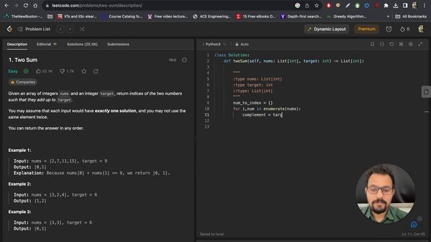Click the green solved checkmark icon
The height and width of the screenshot is (242, 431).
pyautogui.click(x=26, y=71)
